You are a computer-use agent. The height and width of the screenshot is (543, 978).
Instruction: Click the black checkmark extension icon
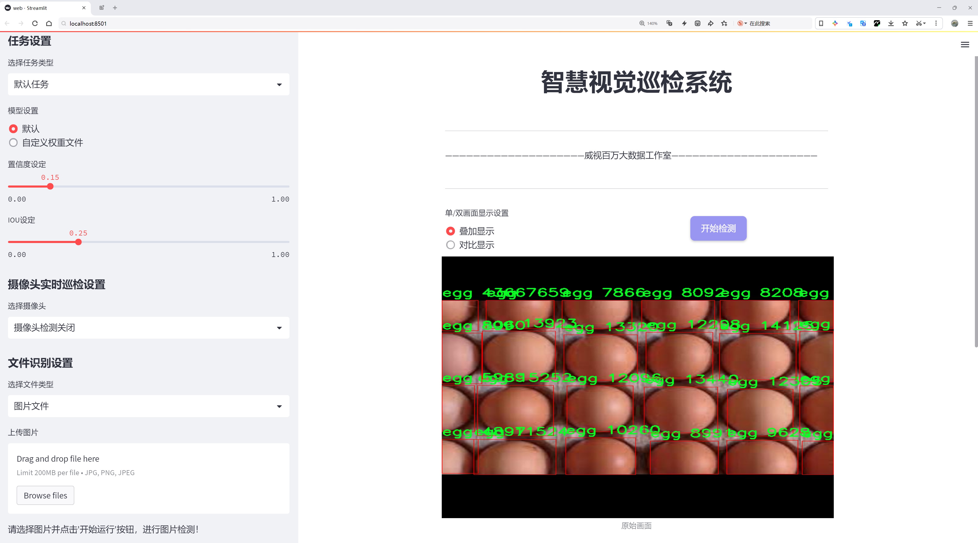877,24
